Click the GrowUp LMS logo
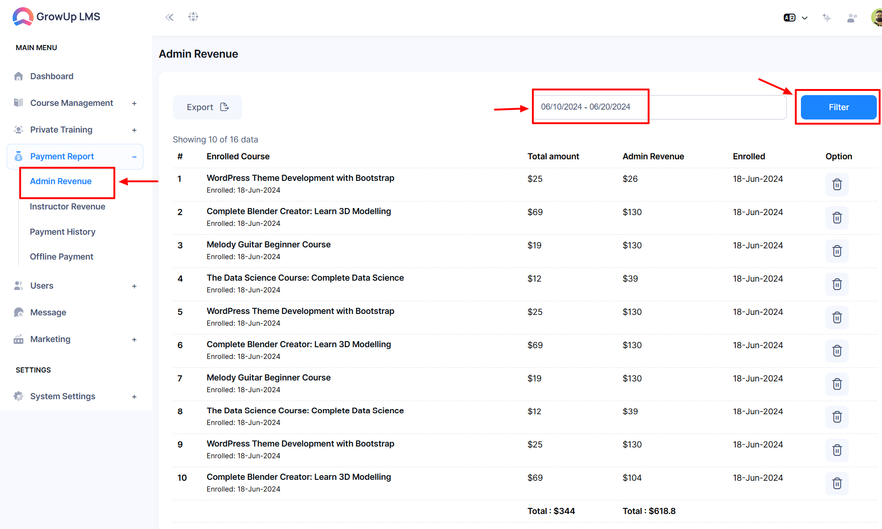Screen dimensions: 882x529 56,17
